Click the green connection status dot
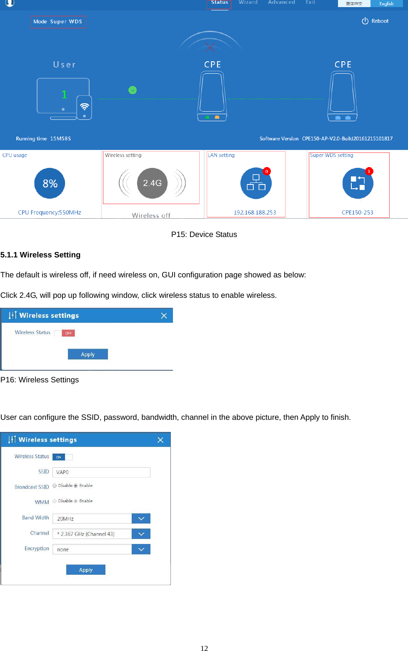Viewport: 408px width, 651px height. tap(133, 90)
